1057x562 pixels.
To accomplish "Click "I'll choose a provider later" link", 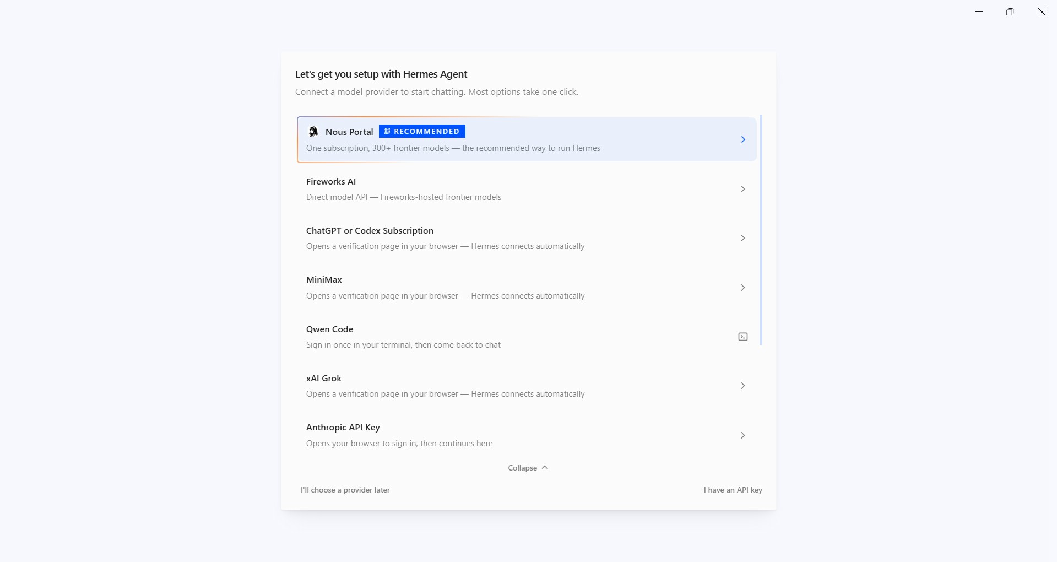I will pyautogui.click(x=345, y=490).
